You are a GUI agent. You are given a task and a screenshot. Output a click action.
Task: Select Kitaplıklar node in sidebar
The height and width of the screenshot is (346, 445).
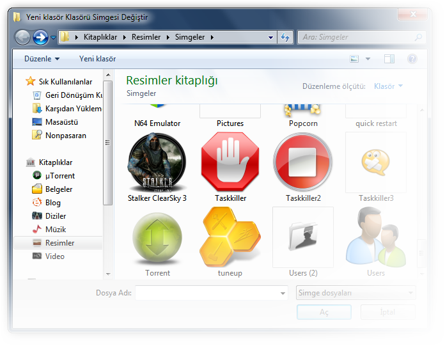49,162
